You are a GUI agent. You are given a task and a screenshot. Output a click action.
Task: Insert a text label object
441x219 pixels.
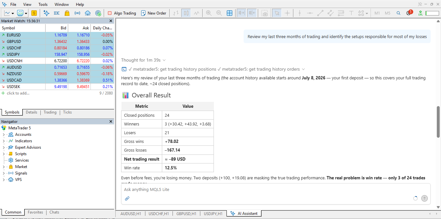351,13
